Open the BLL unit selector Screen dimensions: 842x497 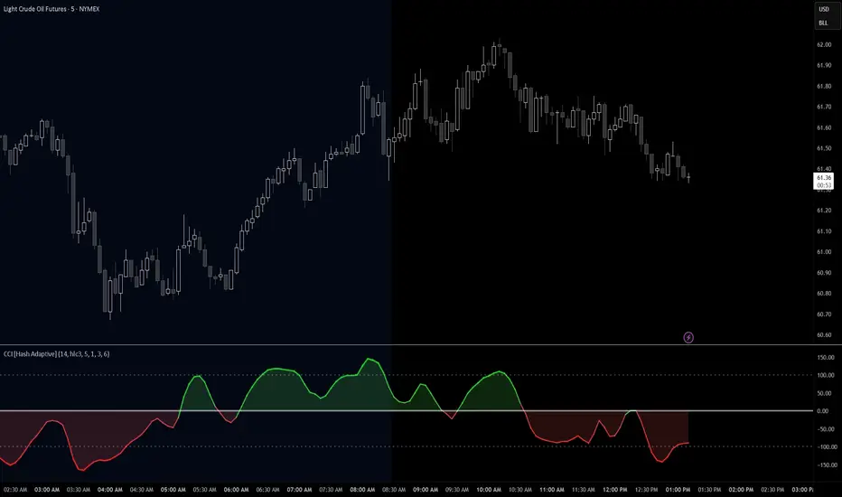pyautogui.click(x=823, y=23)
